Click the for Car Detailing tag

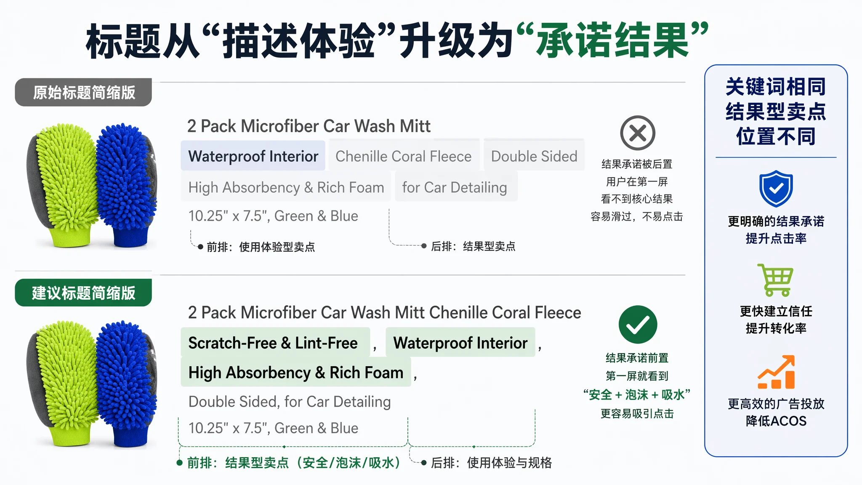click(455, 187)
